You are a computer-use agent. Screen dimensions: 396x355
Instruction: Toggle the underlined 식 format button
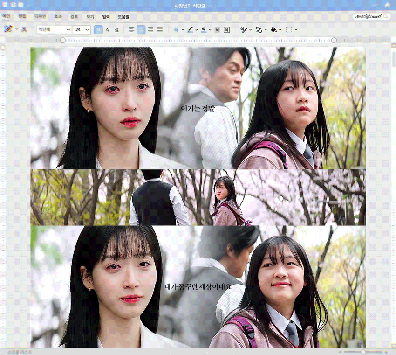[116, 30]
